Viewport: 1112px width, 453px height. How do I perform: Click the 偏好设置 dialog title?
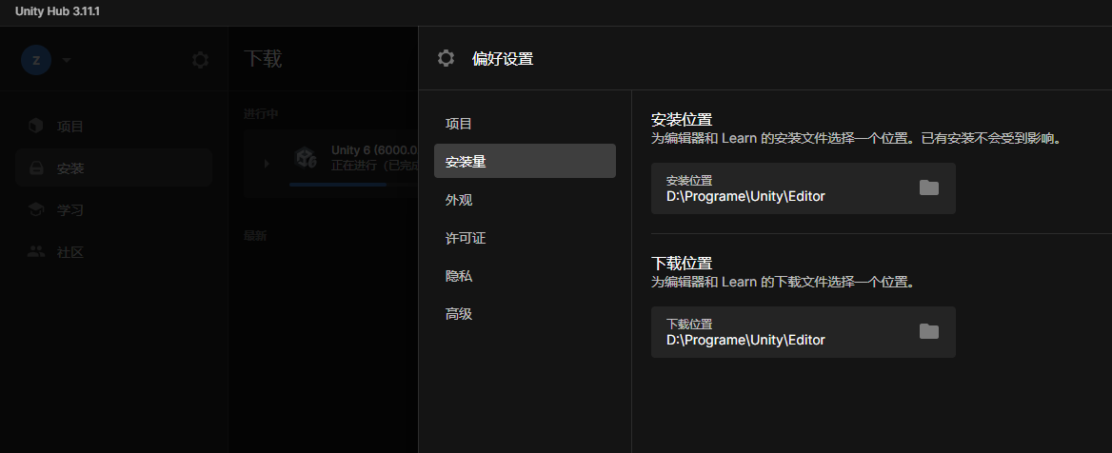click(x=503, y=59)
